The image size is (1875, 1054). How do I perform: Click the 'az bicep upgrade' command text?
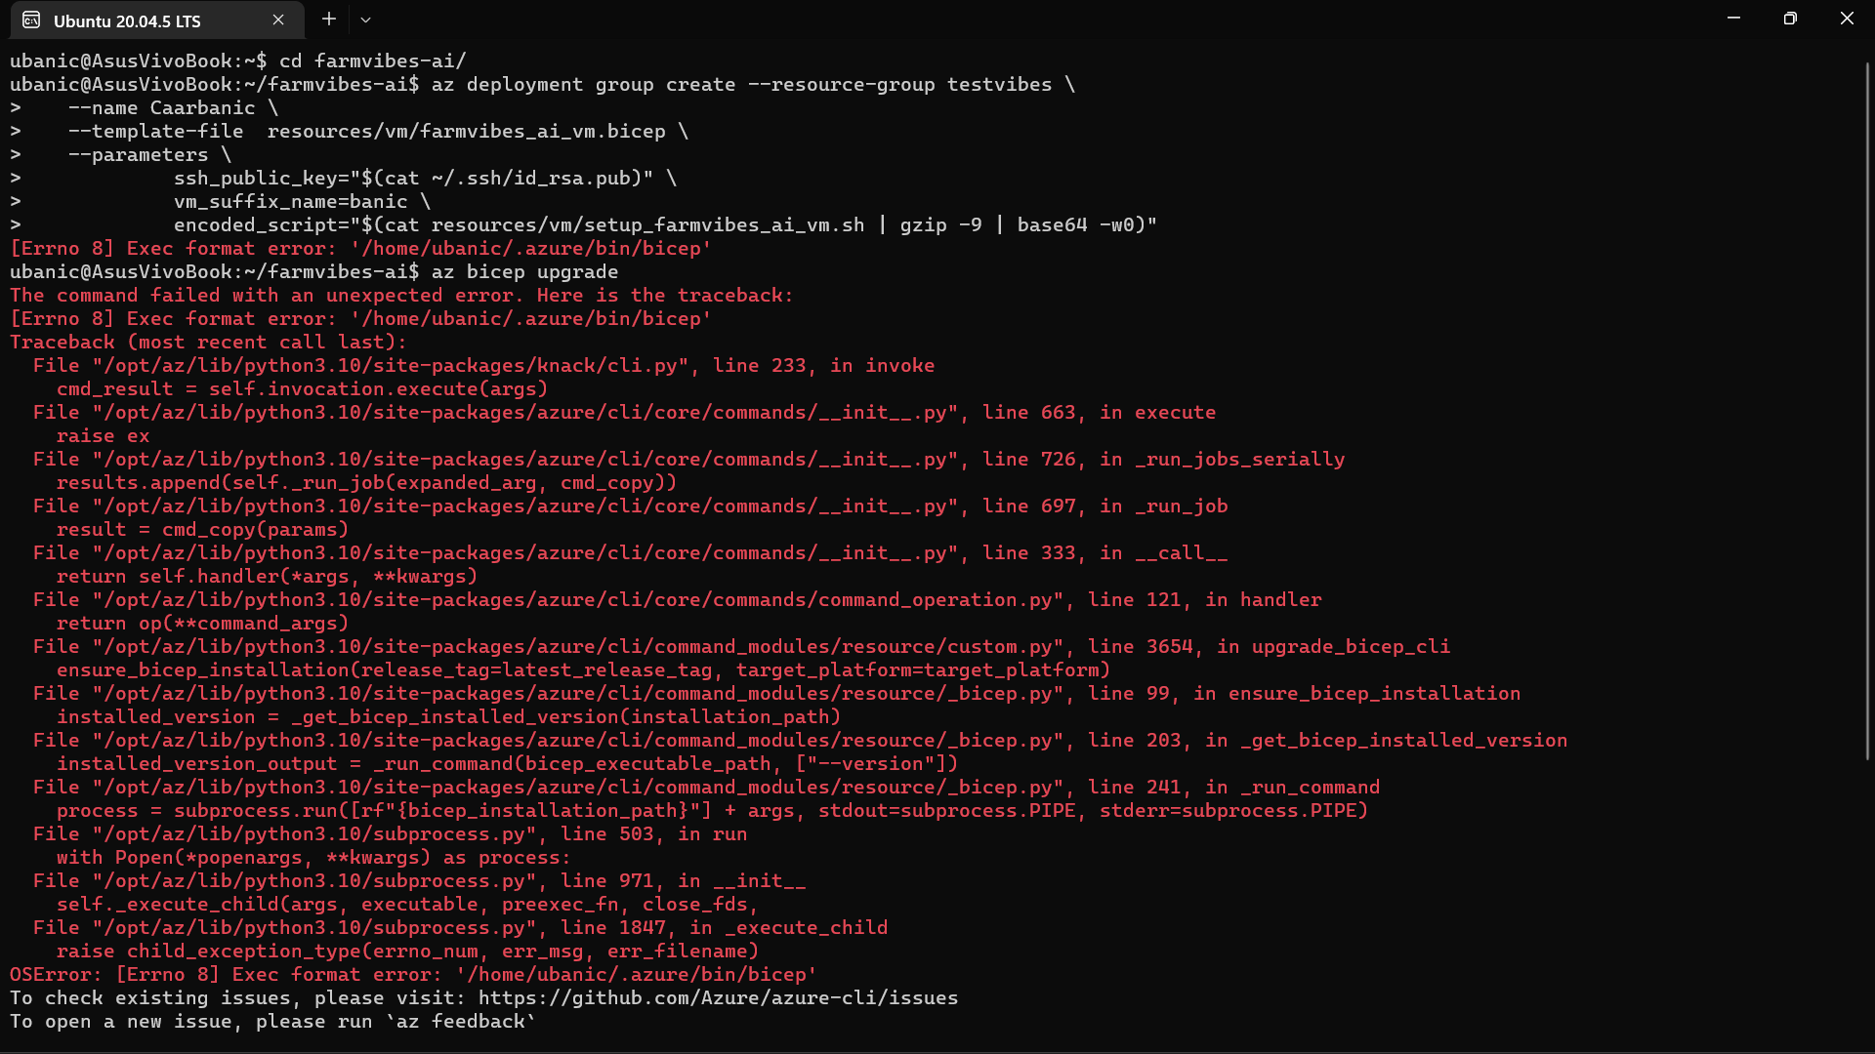524,271
